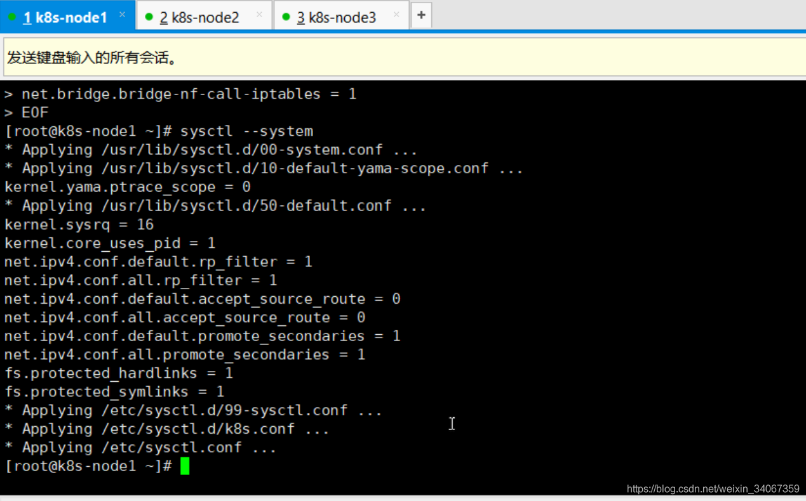Click 'net.ipv4.conf.all.rp_filter = 1' line
The image size is (806, 501).
141,280
